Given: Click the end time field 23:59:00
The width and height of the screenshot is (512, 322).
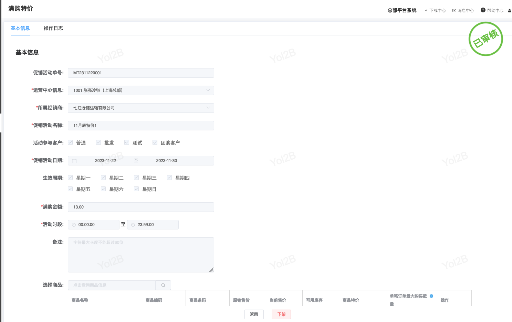Looking at the screenshot, I should click(x=153, y=225).
